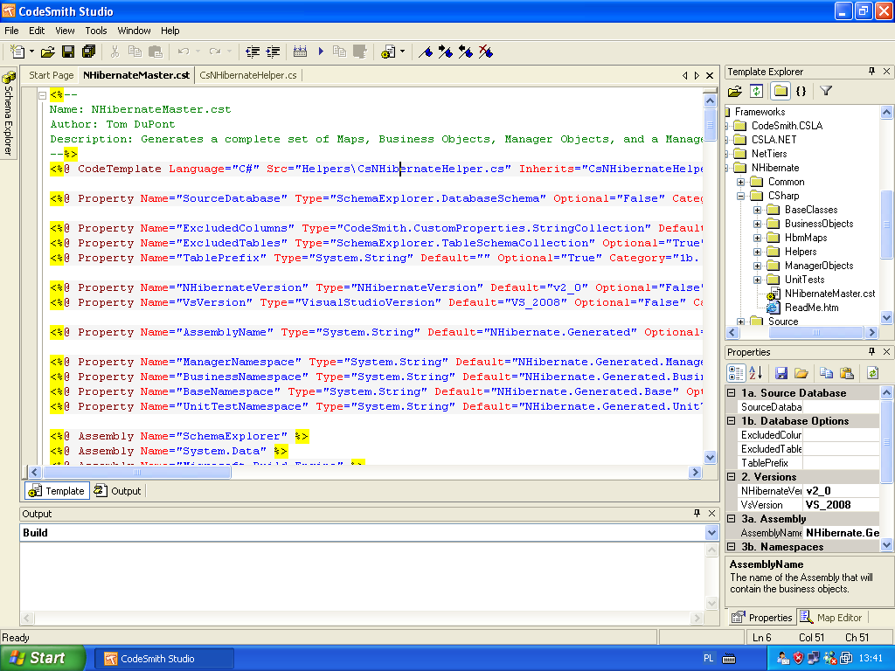Toggle folder view in Template Explorer
The image size is (895, 671).
781,91
